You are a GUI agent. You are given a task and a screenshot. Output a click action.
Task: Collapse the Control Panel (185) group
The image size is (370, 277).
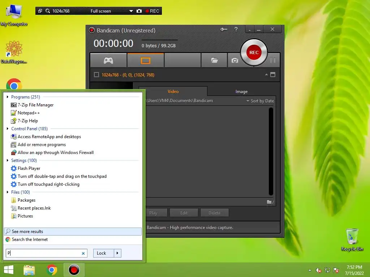[8, 129]
